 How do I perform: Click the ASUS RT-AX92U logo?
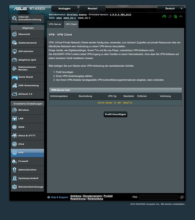click(x=30, y=9)
